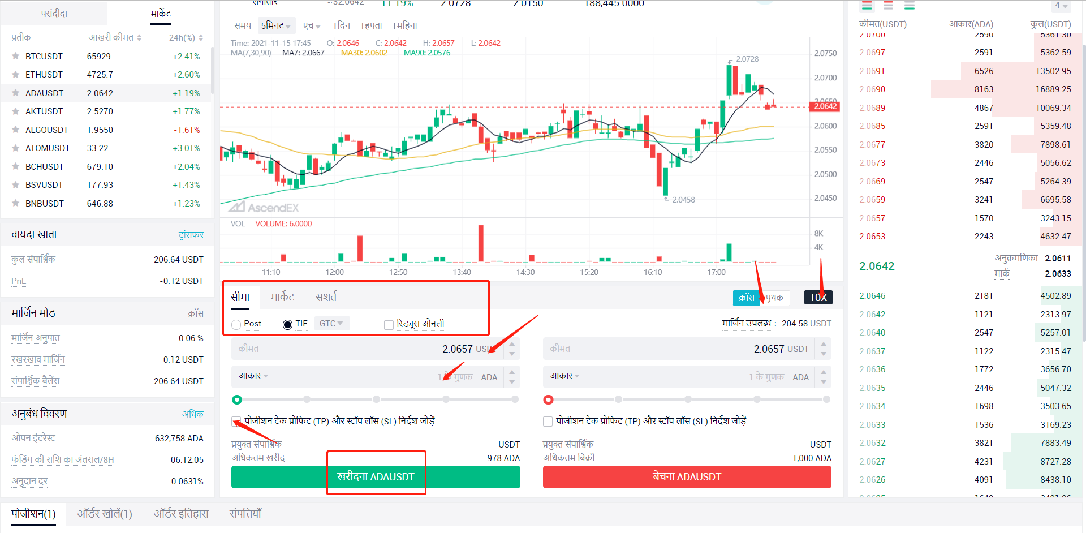Screen dimensions: 1086x533
Task: Open the एच interval dropdown
Action: [312, 25]
